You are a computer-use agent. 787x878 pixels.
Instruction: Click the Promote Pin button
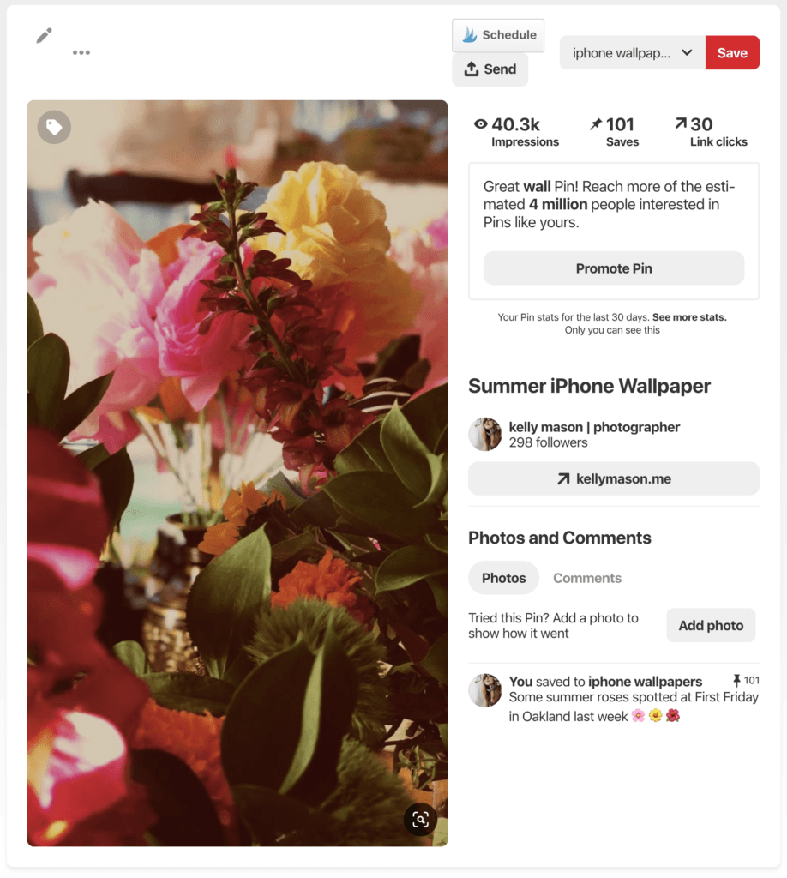[x=614, y=268]
